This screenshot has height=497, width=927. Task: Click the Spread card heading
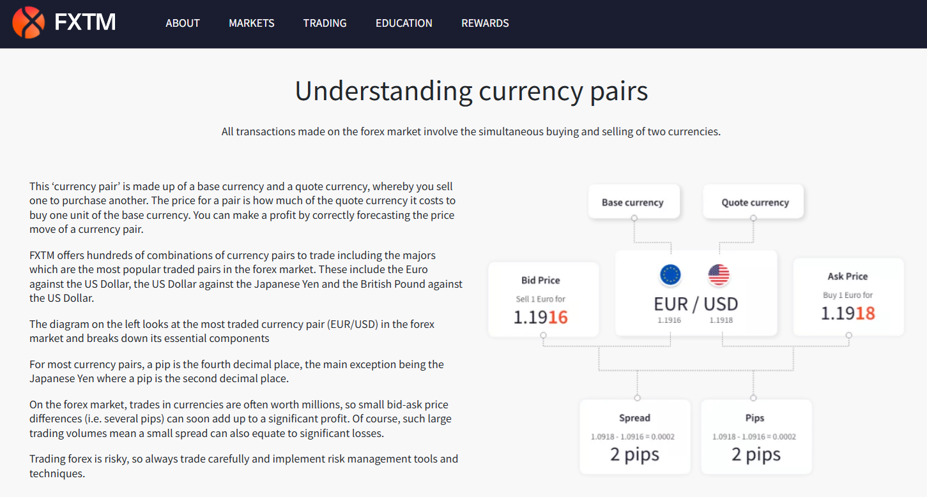click(x=634, y=418)
